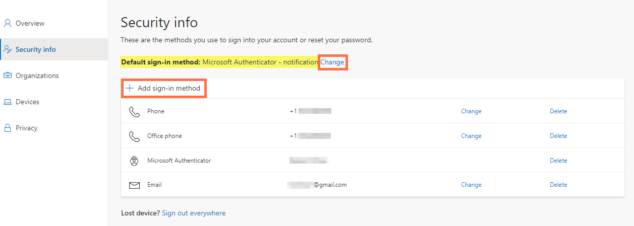Viewport: 634px width, 226px height.
Task: Delete the Phone sign-in method
Action: [x=558, y=111]
